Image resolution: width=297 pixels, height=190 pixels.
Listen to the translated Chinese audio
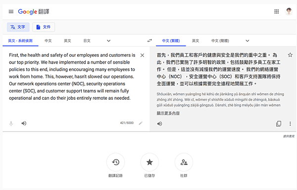coord(159,124)
